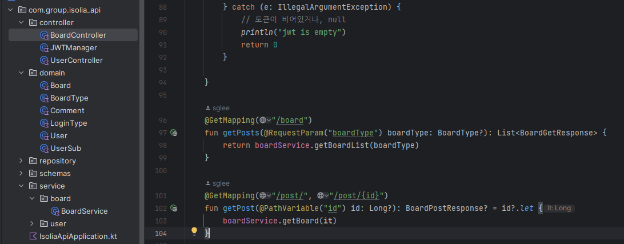Click the Kotlin file icon of IsoliaApiApplication.kt
This screenshot has height=244, width=624.
coord(33,236)
